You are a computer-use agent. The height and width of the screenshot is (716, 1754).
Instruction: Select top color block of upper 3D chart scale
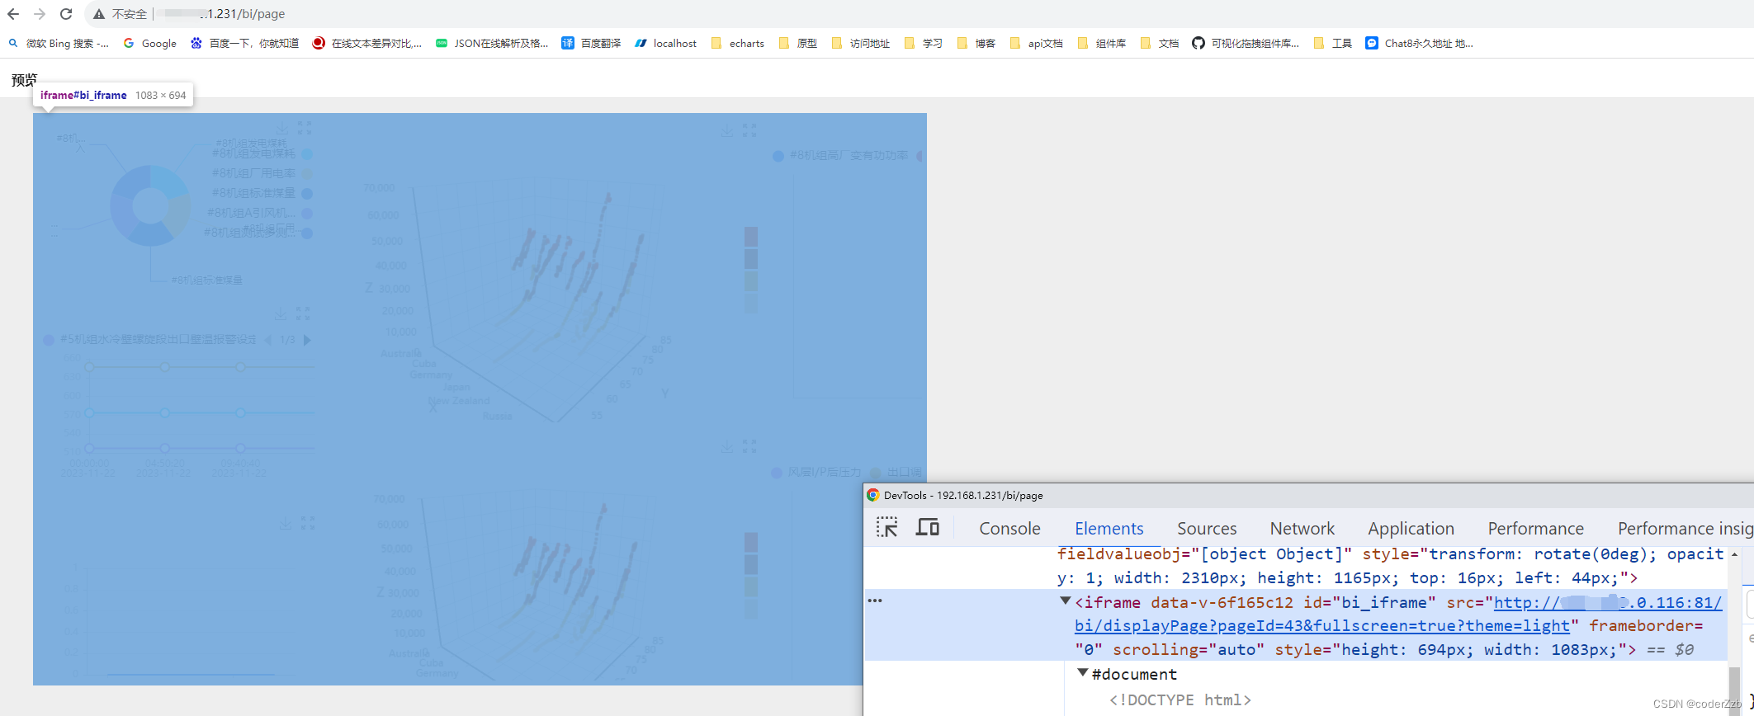point(751,237)
